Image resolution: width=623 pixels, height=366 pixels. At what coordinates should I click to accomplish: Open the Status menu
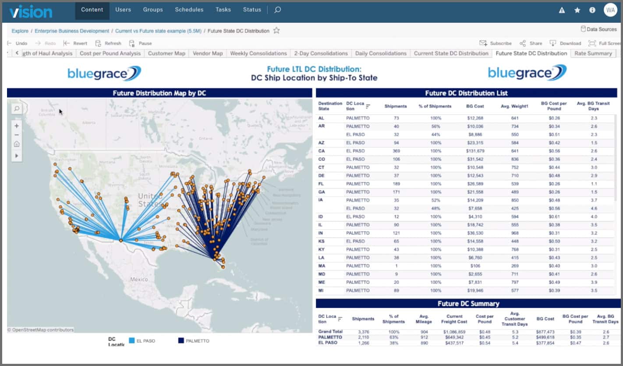tap(252, 10)
